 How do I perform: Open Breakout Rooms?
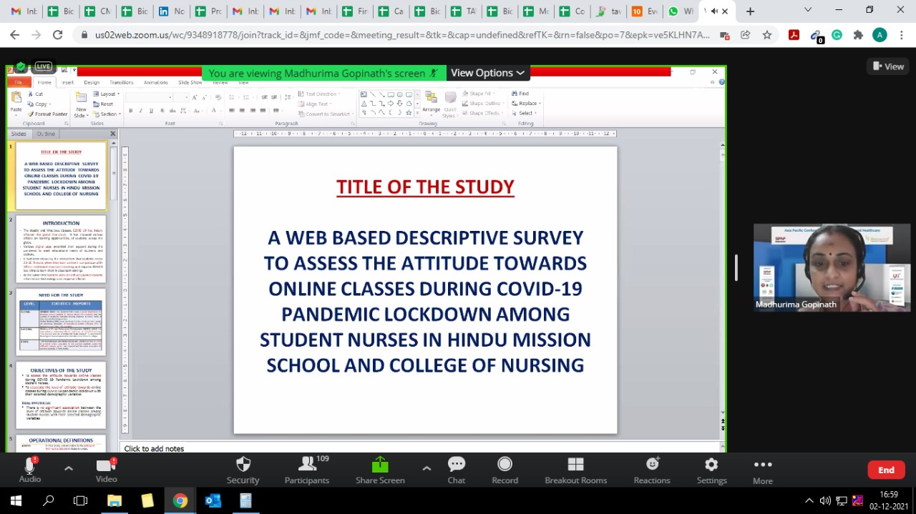point(575,470)
